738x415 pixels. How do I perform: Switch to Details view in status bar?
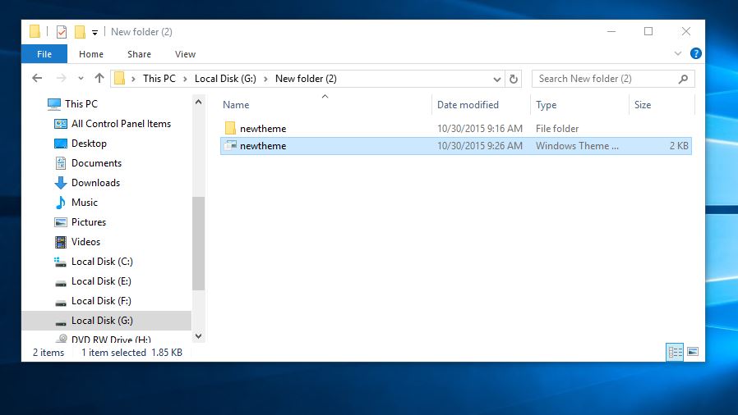[x=675, y=352]
